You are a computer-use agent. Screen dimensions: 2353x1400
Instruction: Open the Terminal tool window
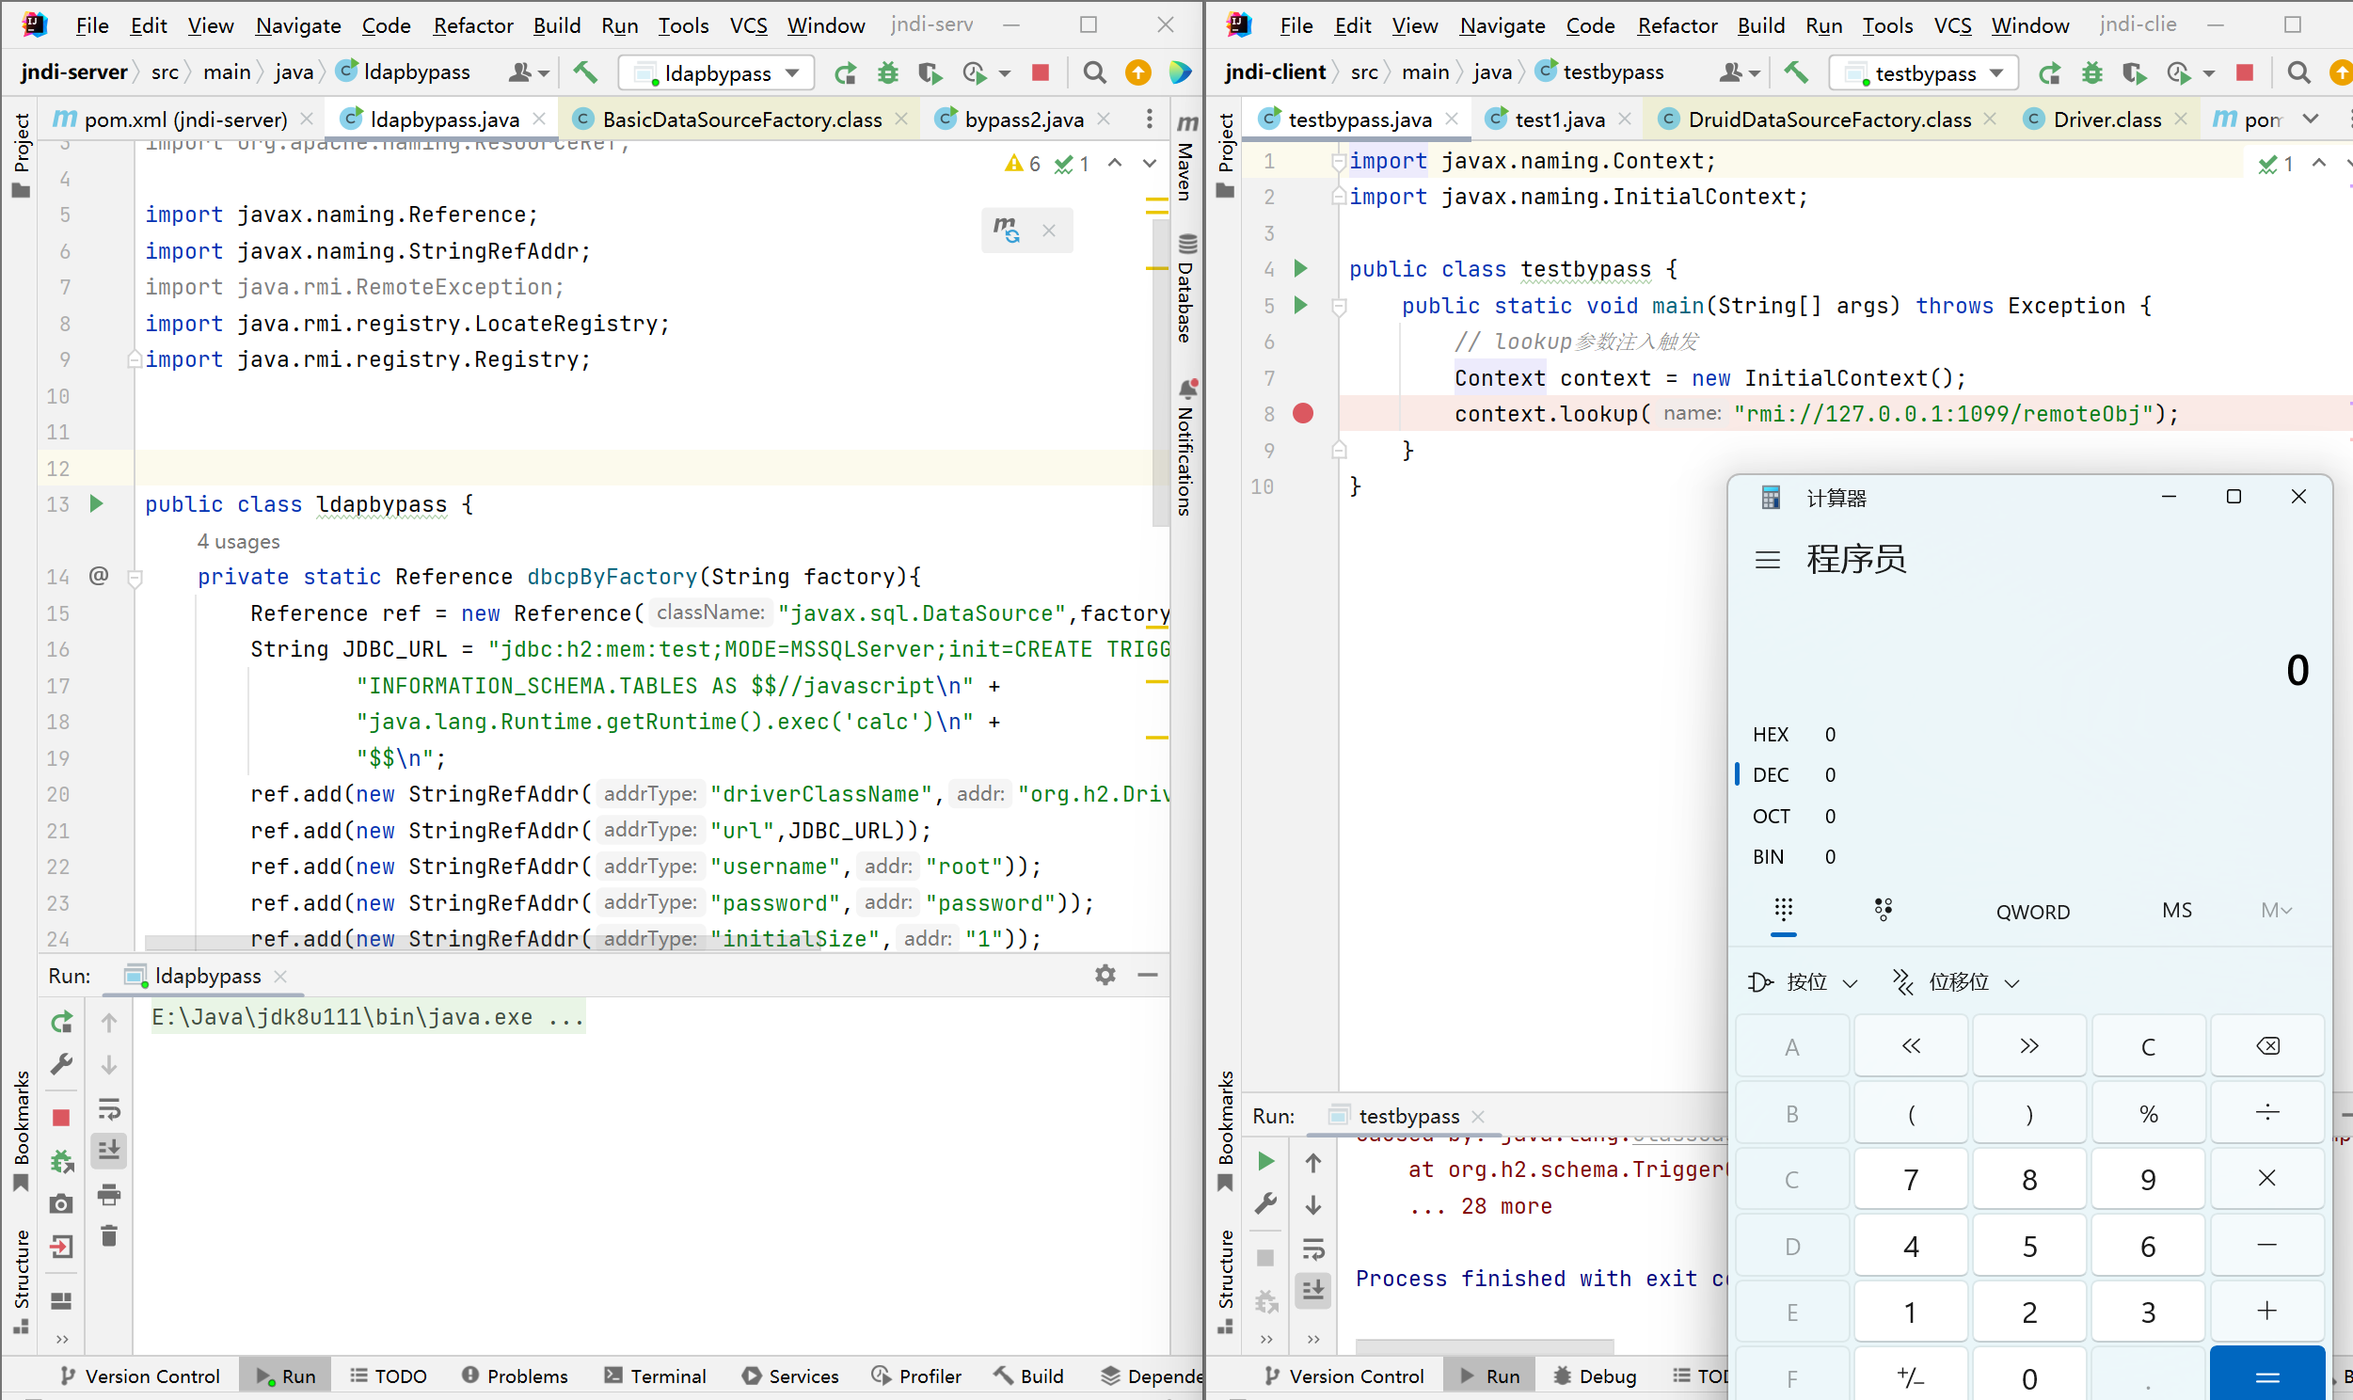(655, 1376)
